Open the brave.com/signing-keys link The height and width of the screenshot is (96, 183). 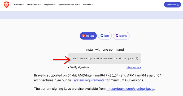point(130,89)
